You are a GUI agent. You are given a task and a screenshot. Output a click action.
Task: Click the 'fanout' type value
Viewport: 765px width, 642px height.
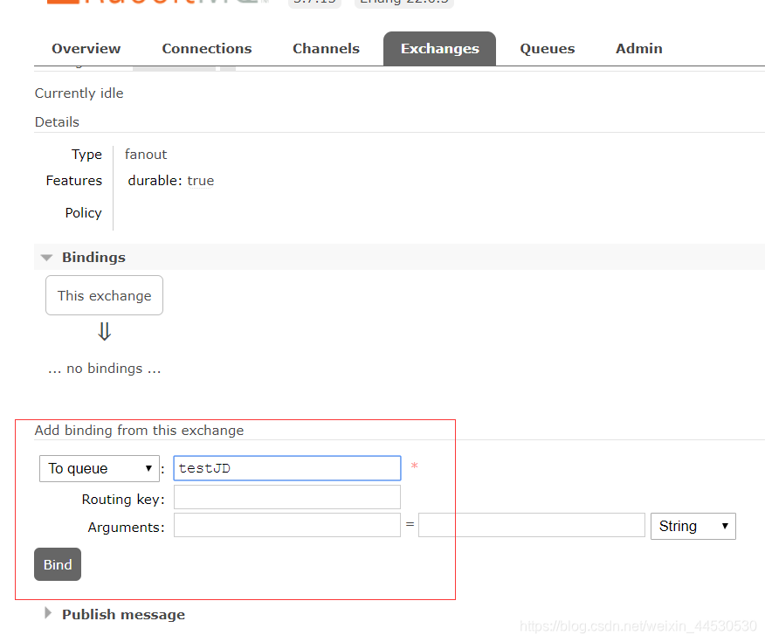coord(146,154)
